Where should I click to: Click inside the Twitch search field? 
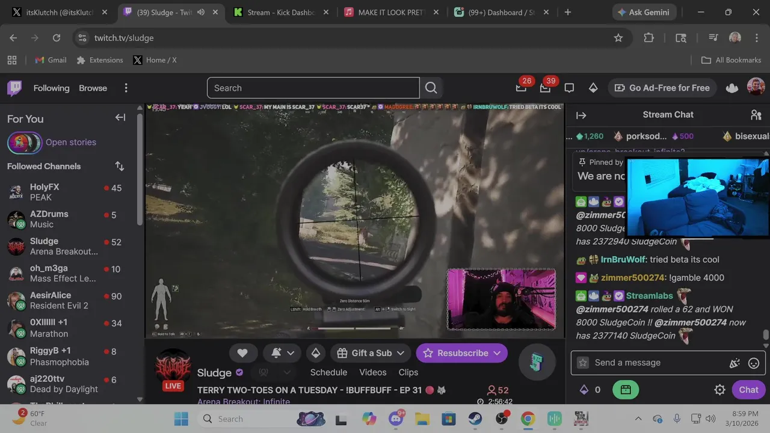(313, 88)
